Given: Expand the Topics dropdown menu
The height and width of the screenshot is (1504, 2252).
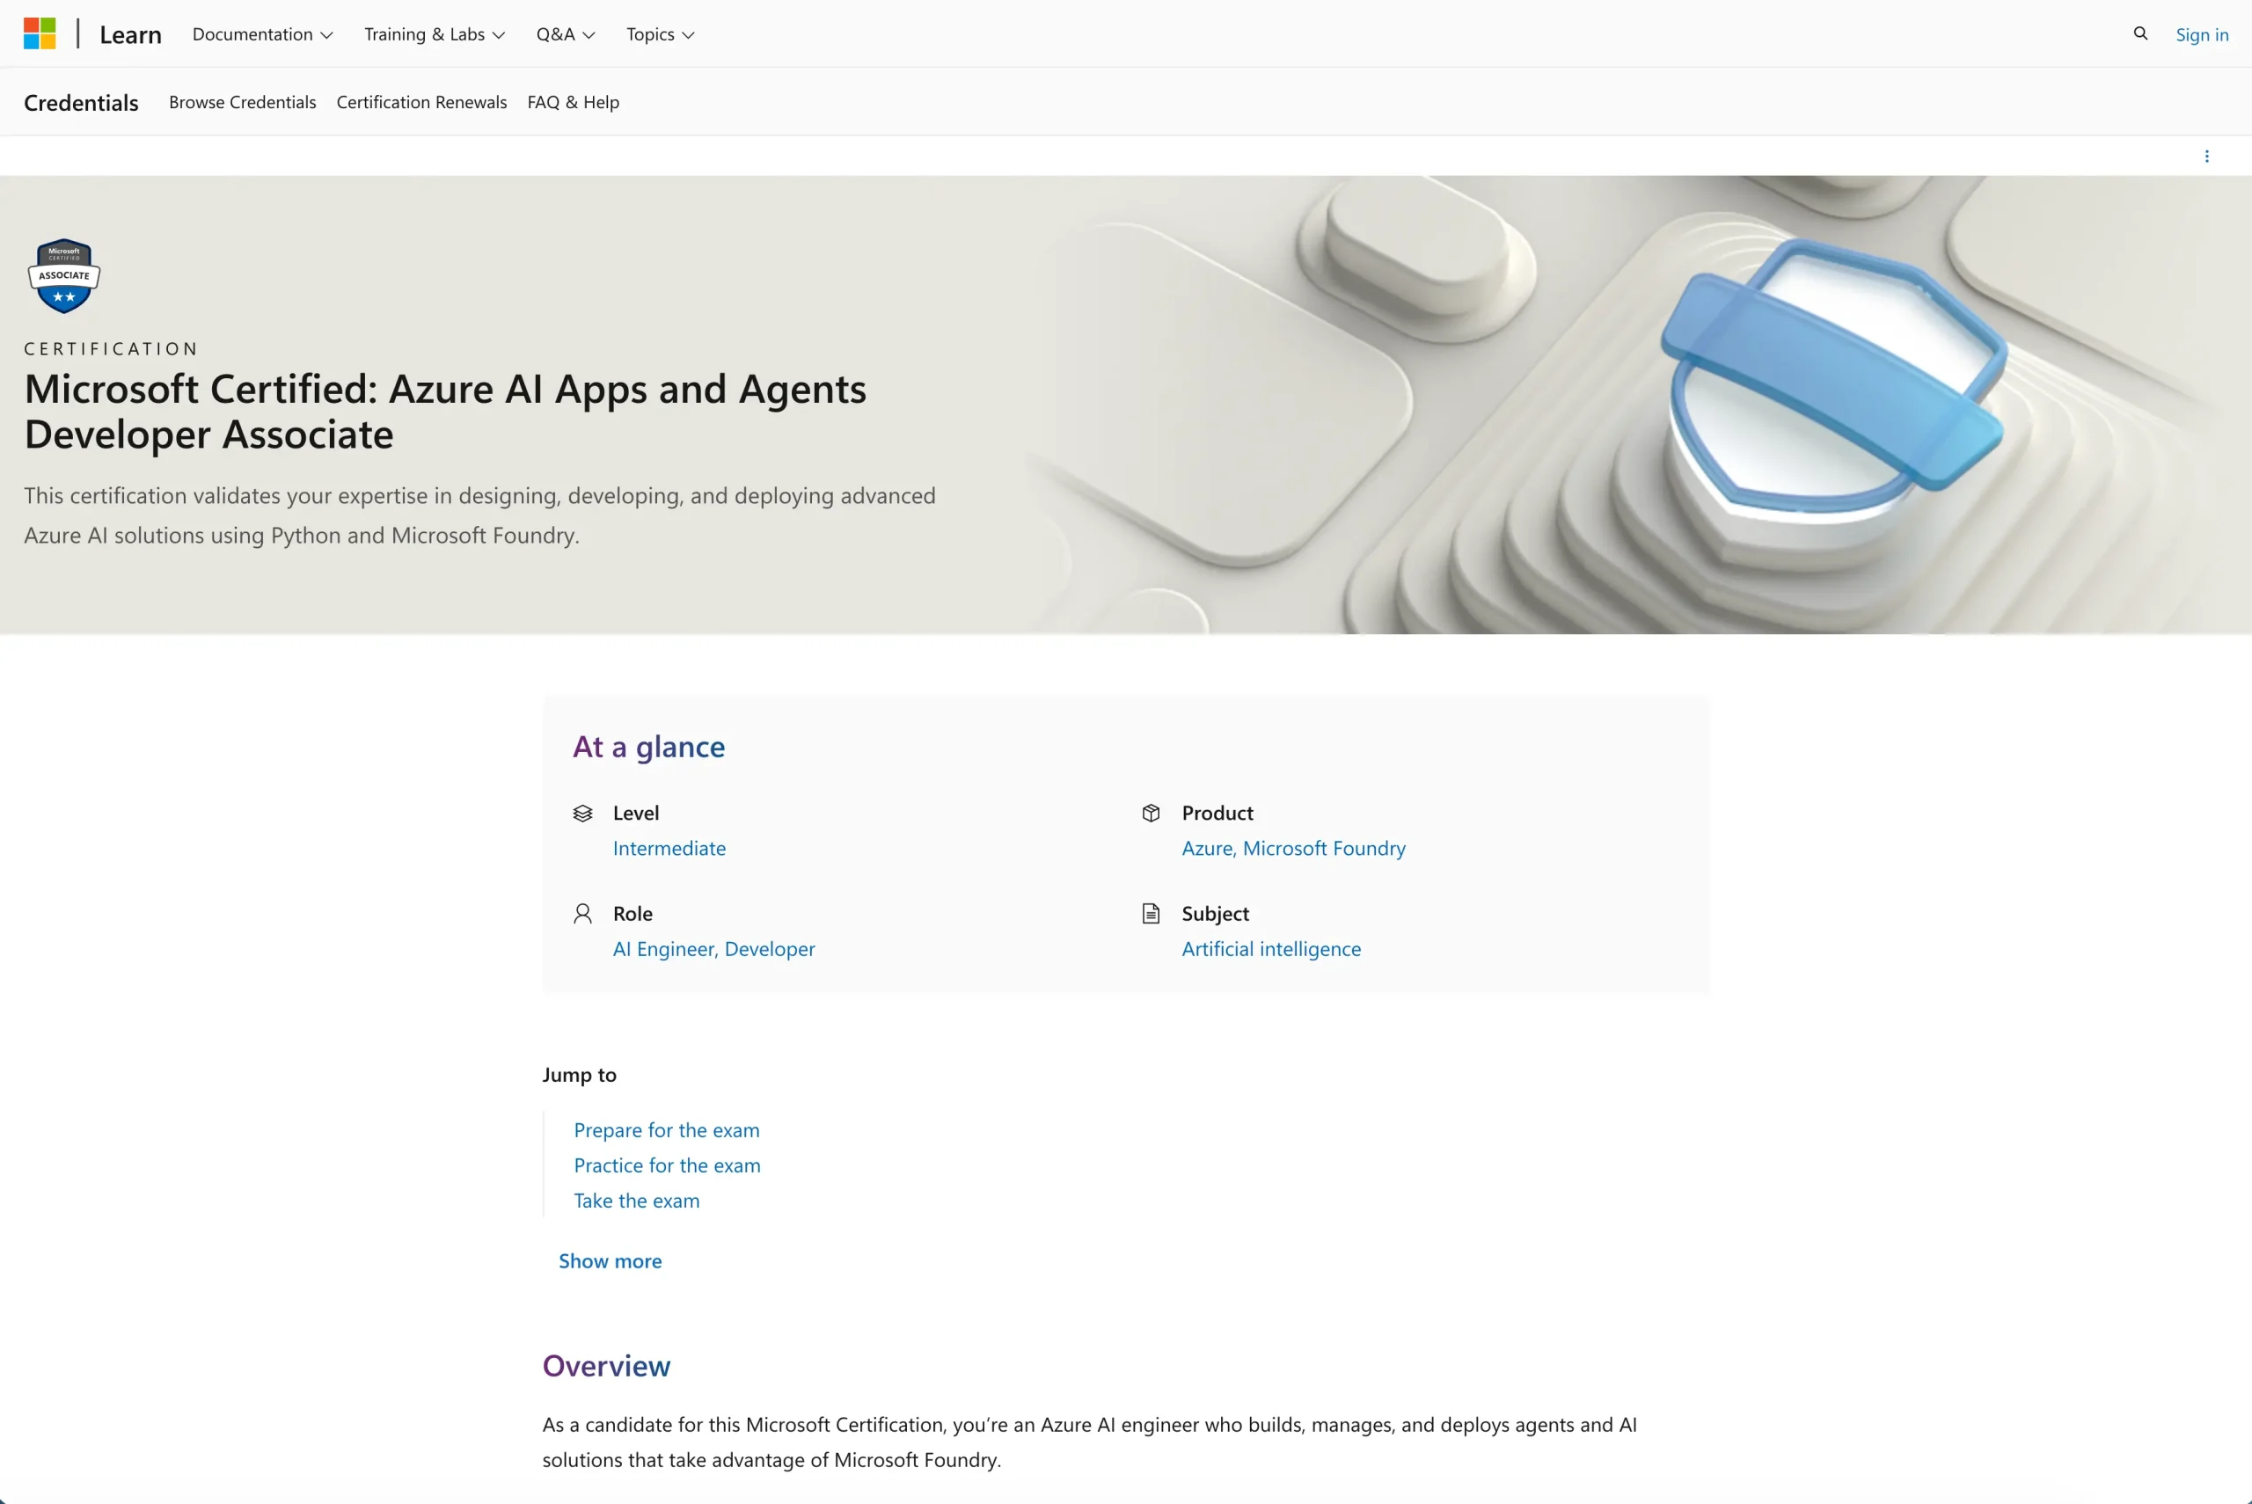Looking at the screenshot, I should point(660,34).
